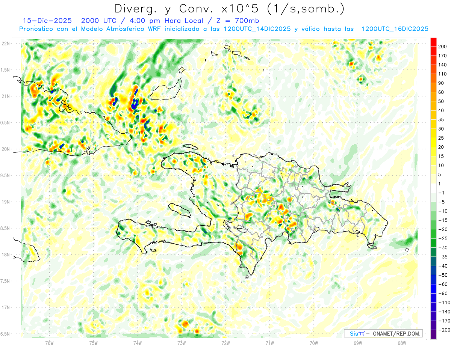Image resolution: width=451 pixels, height=348 pixels.
Task: Click the level label "Z = 700mb"
Action: (x=238, y=21)
